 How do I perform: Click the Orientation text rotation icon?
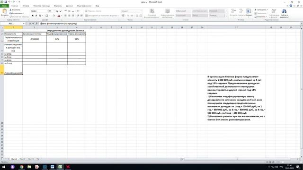(x=78, y=11)
